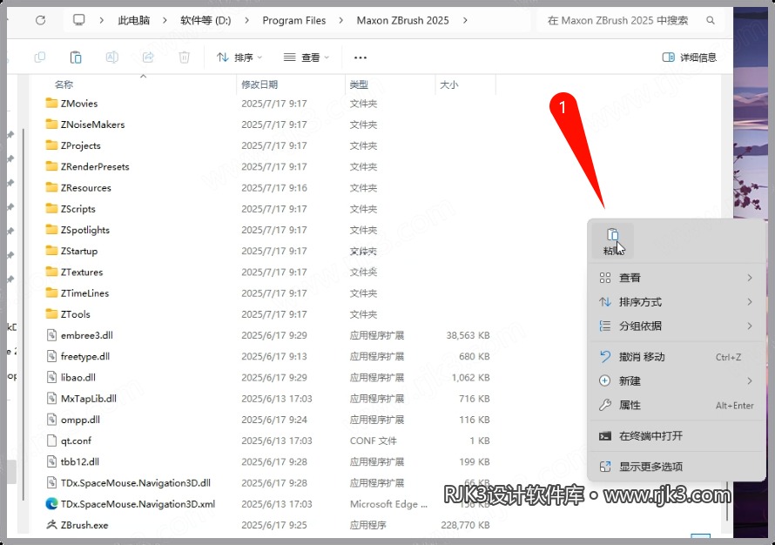Click the 38,563 KB size of embree3.dll

tap(468, 335)
